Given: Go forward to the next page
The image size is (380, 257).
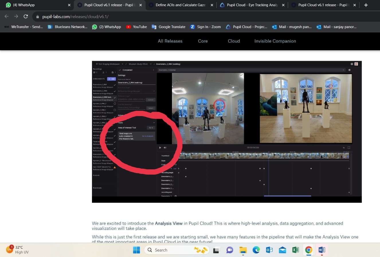Looking at the screenshot, I should tap(16, 16).
